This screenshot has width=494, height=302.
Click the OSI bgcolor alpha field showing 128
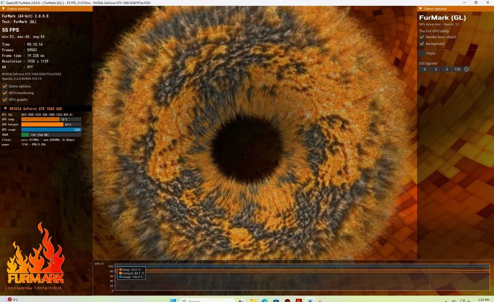click(457, 69)
